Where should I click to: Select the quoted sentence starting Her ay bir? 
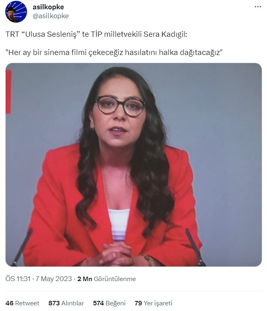tap(114, 53)
